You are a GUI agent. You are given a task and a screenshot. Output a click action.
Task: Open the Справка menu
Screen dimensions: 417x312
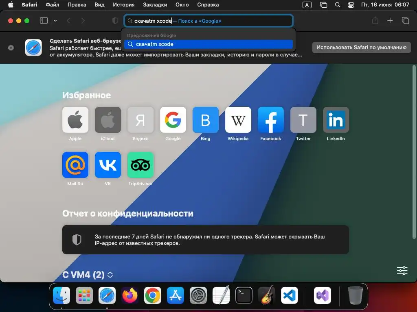[208, 5]
